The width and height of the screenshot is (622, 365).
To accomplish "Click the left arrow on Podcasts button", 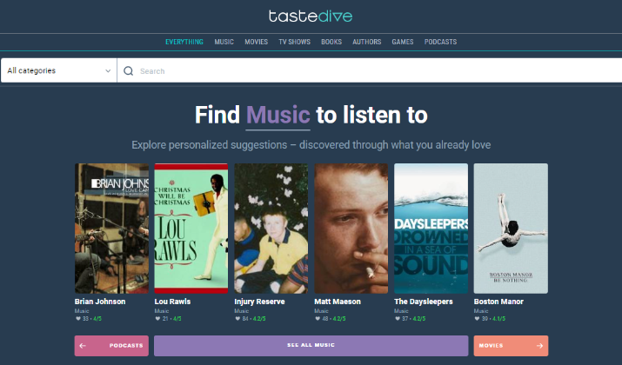I will pos(83,346).
